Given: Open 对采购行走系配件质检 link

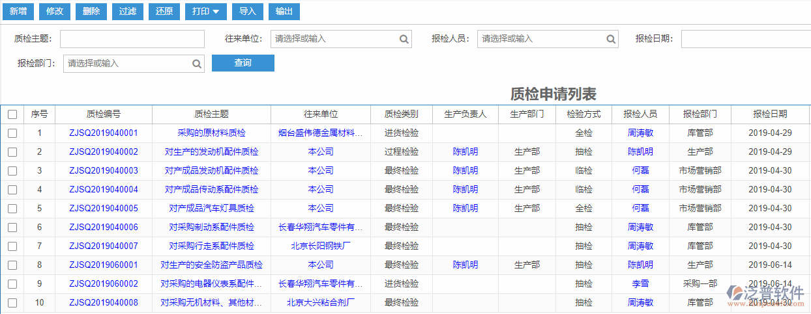Looking at the screenshot, I should tap(211, 246).
